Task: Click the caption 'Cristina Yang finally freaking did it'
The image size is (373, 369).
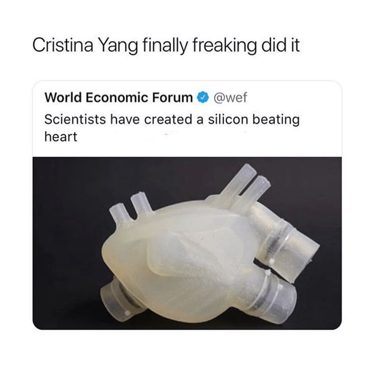Action: click(x=166, y=46)
